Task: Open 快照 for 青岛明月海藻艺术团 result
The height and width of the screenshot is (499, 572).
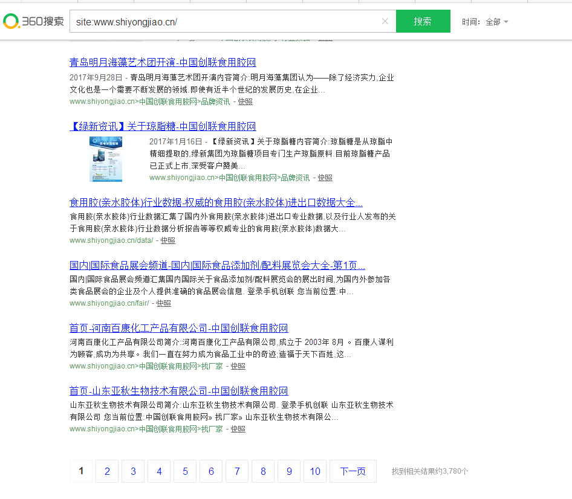Action: (x=245, y=101)
